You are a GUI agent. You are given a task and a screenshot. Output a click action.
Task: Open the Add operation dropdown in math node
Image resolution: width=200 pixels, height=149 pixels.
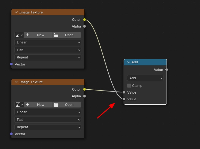pyautogui.click(x=145, y=78)
